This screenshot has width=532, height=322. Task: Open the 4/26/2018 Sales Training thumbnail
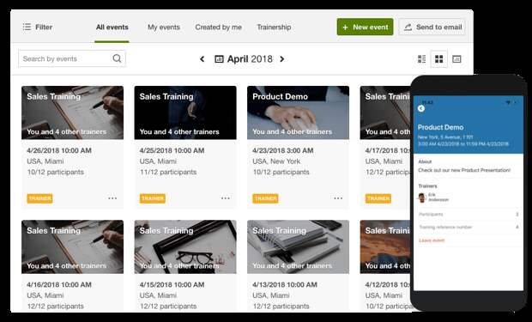tap(72, 112)
